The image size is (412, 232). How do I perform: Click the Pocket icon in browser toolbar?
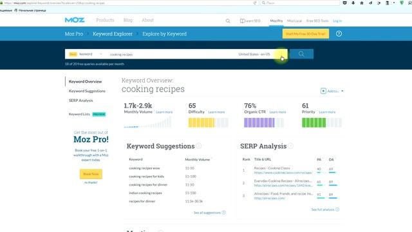(345, 3)
